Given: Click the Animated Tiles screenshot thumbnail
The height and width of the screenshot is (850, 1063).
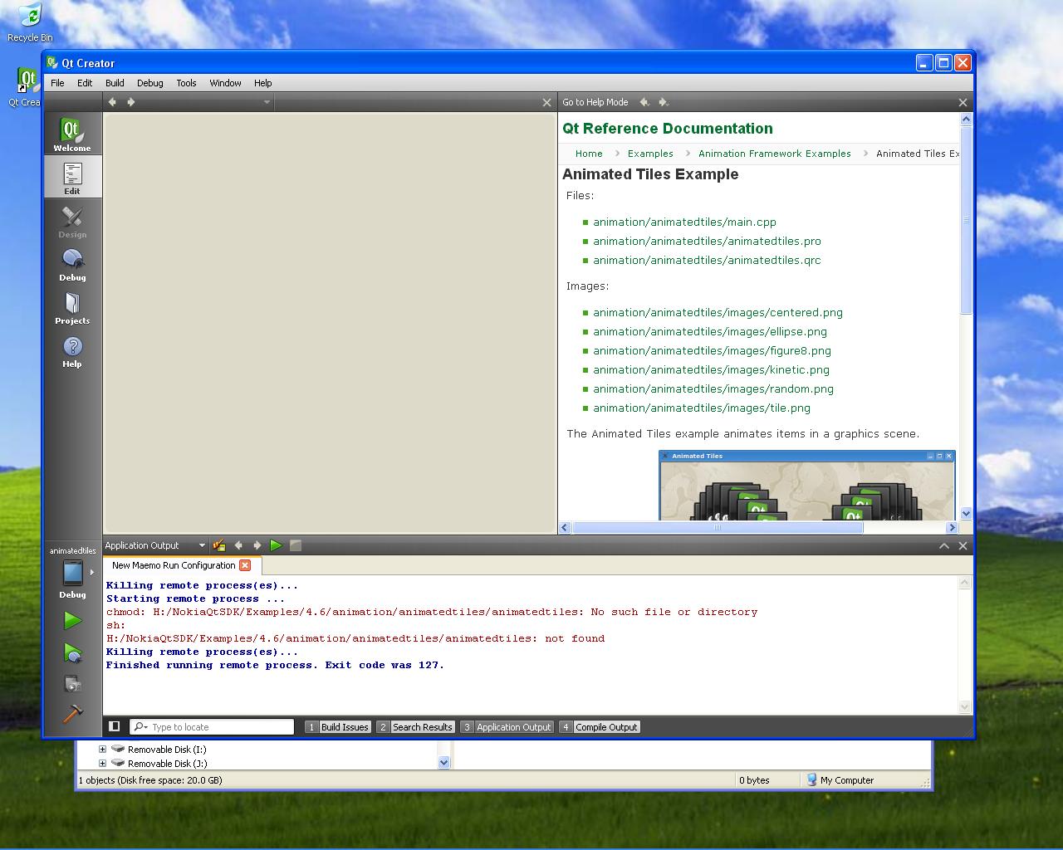Looking at the screenshot, I should [806, 486].
